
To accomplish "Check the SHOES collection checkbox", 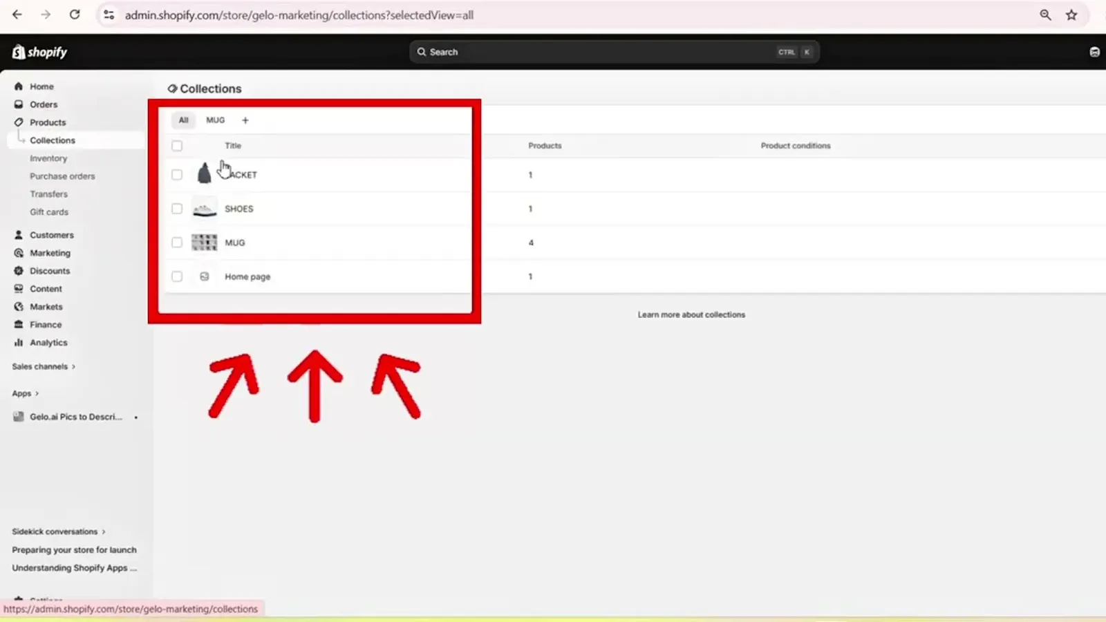I will click(177, 209).
